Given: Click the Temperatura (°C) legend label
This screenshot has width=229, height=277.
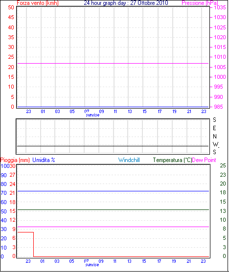Looking at the screenshot, I should 172,160.
